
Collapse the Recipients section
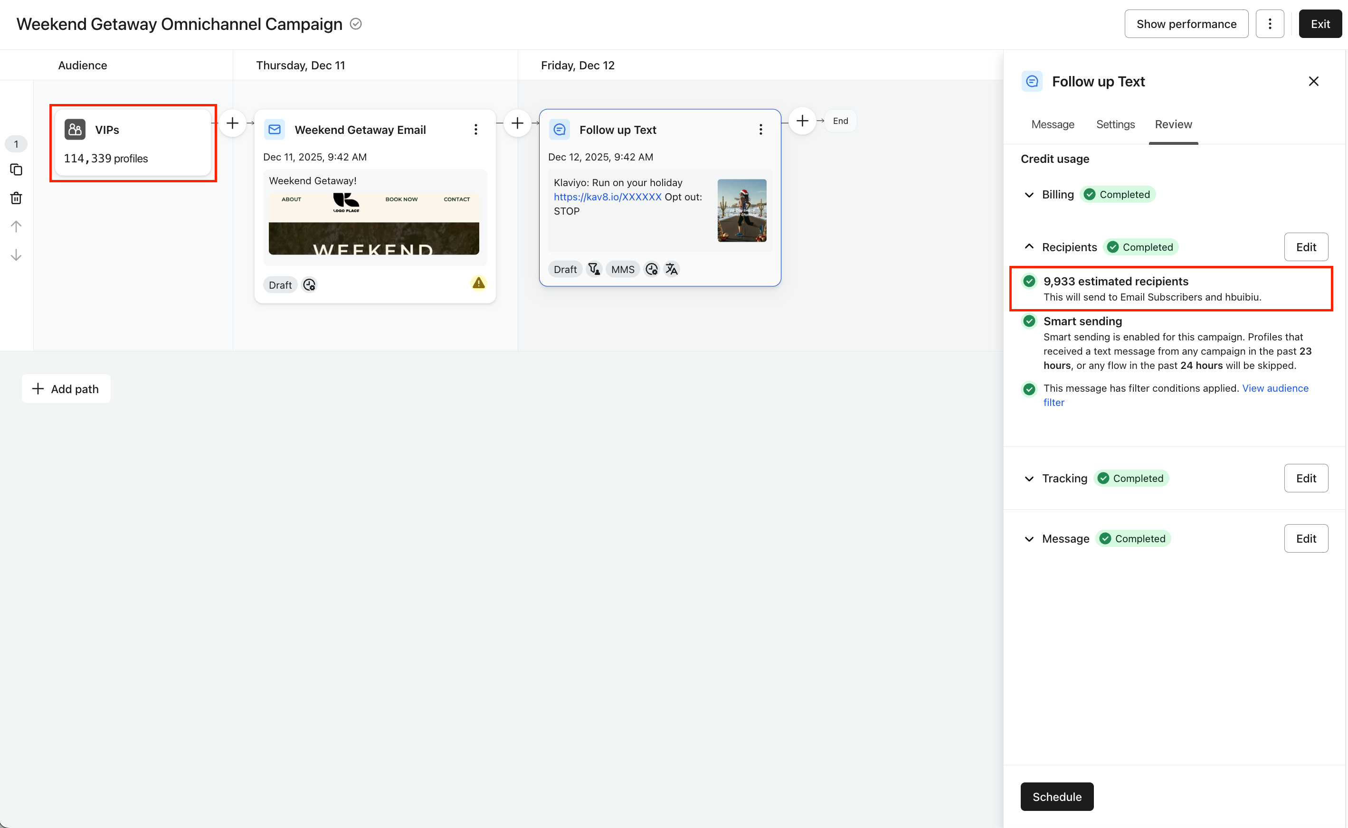click(x=1029, y=247)
